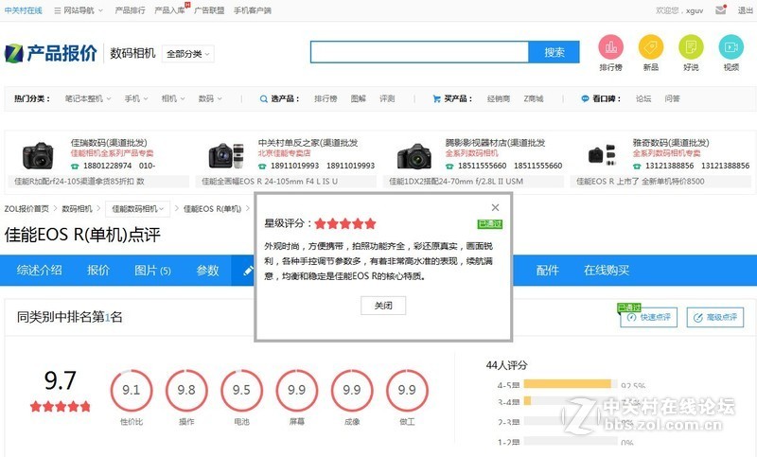757x457 pixels.
Task: Click the 关闭 button in popup
Action: 383,306
